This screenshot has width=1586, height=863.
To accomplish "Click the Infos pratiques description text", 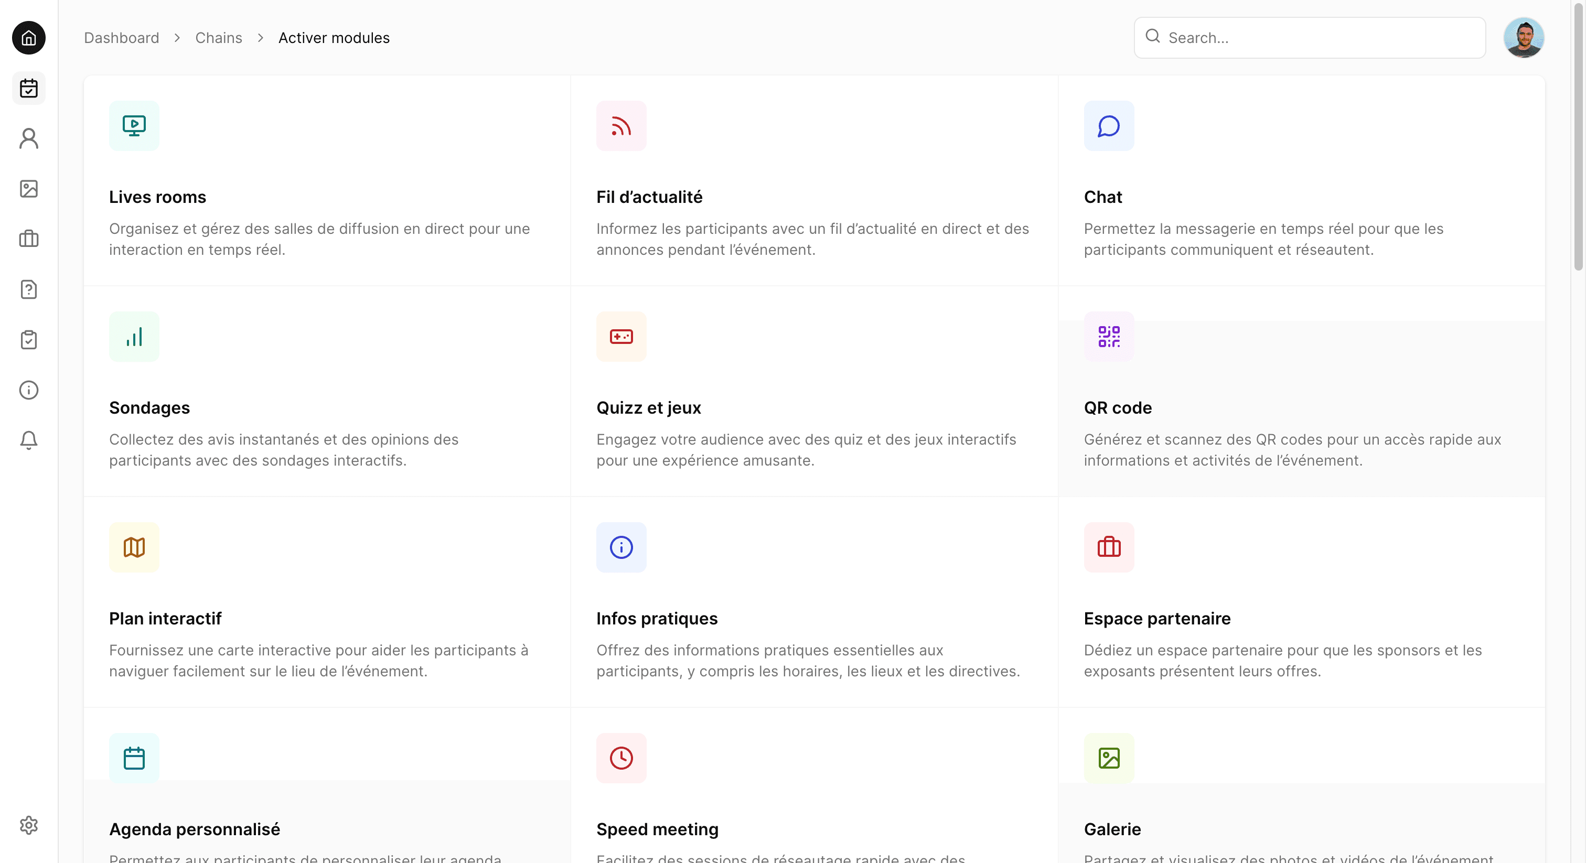I will pos(808,661).
